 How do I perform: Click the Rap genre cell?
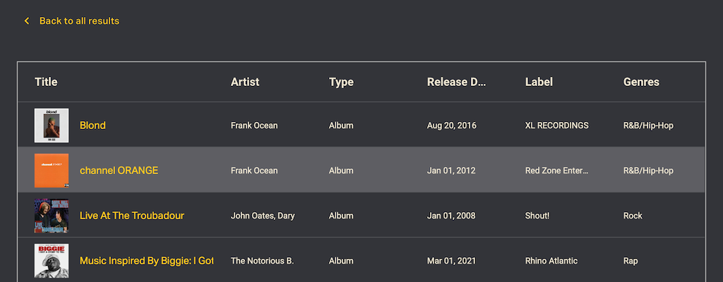tap(631, 261)
